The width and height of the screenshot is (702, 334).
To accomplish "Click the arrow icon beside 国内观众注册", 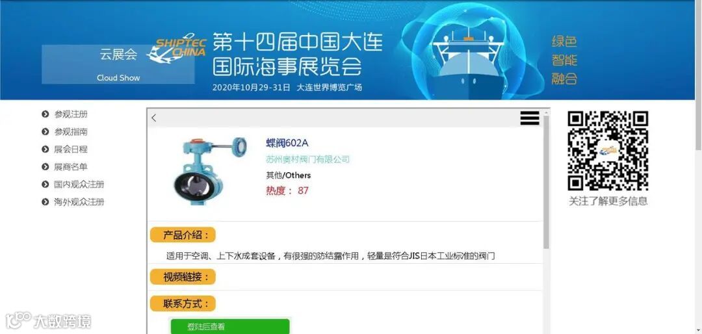I will (x=45, y=185).
